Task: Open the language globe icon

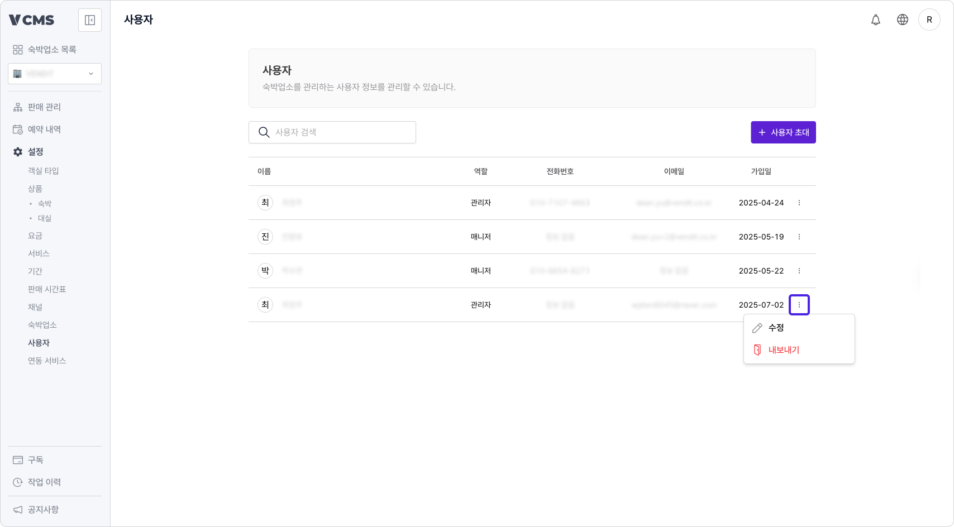Action: pyautogui.click(x=903, y=20)
